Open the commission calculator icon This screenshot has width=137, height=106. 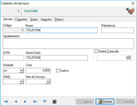point(129,58)
